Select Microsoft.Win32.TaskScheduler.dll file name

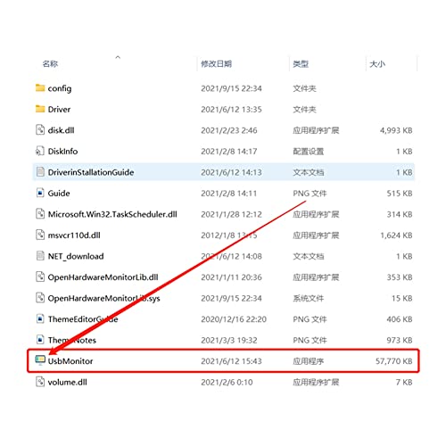coord(112,214)
